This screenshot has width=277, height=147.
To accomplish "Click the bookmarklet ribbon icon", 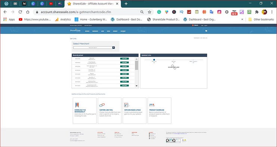I will tap(77, 105).
